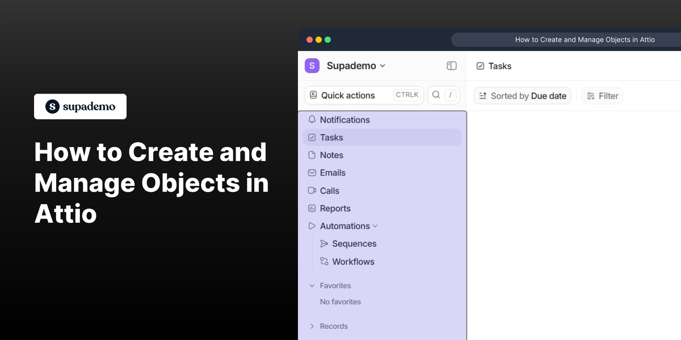
Task: Click the K icon in Quick actions
Action: pos(313,95)
